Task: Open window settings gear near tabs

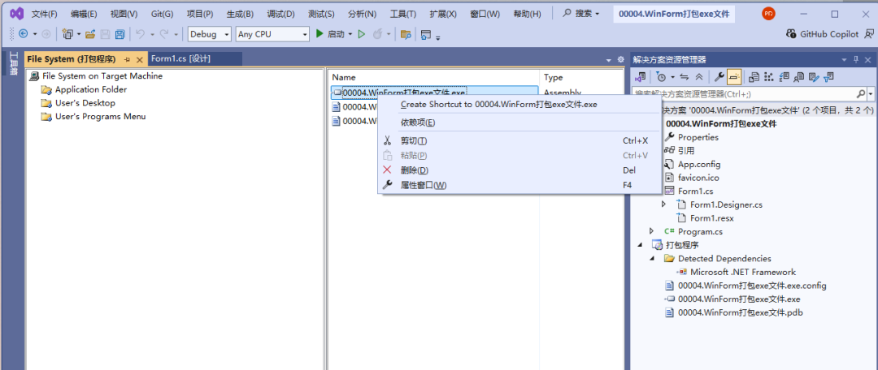Action: 620,60
